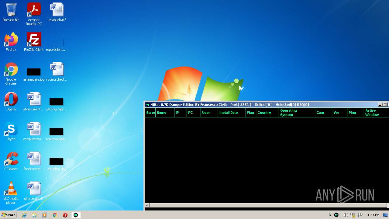Open network status tray icon
389x219 pixels.
[353, 215]
